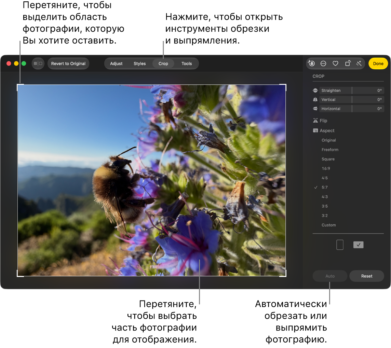Select the 3:5 aspect ratio
The width and height of the screenshot is (391, 348).
pyautogui.click(x=324, y=206)
